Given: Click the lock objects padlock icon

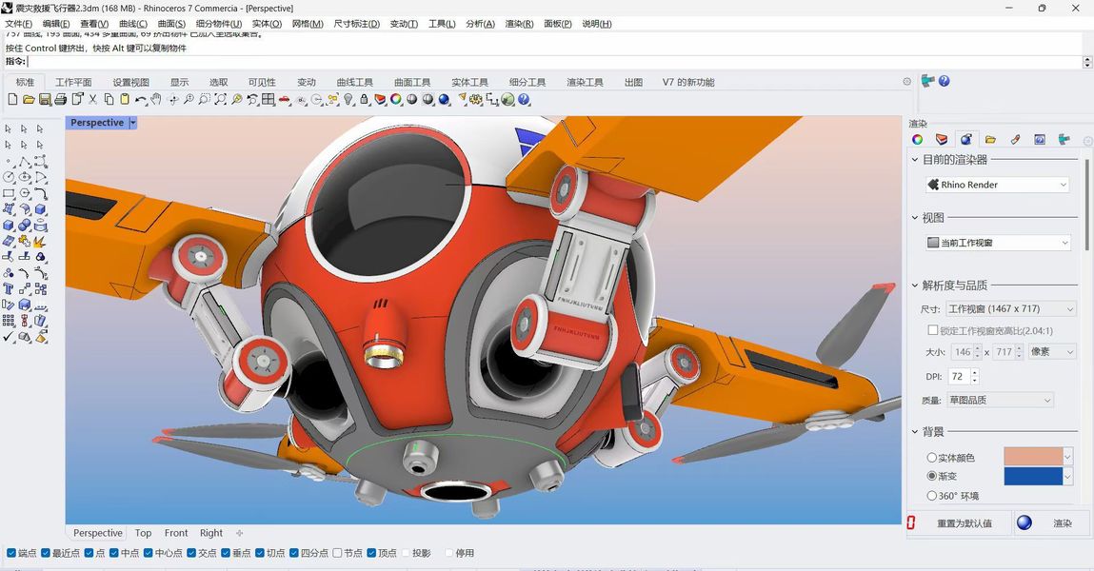Looking at the screenshot, I should tap(364, 100).
